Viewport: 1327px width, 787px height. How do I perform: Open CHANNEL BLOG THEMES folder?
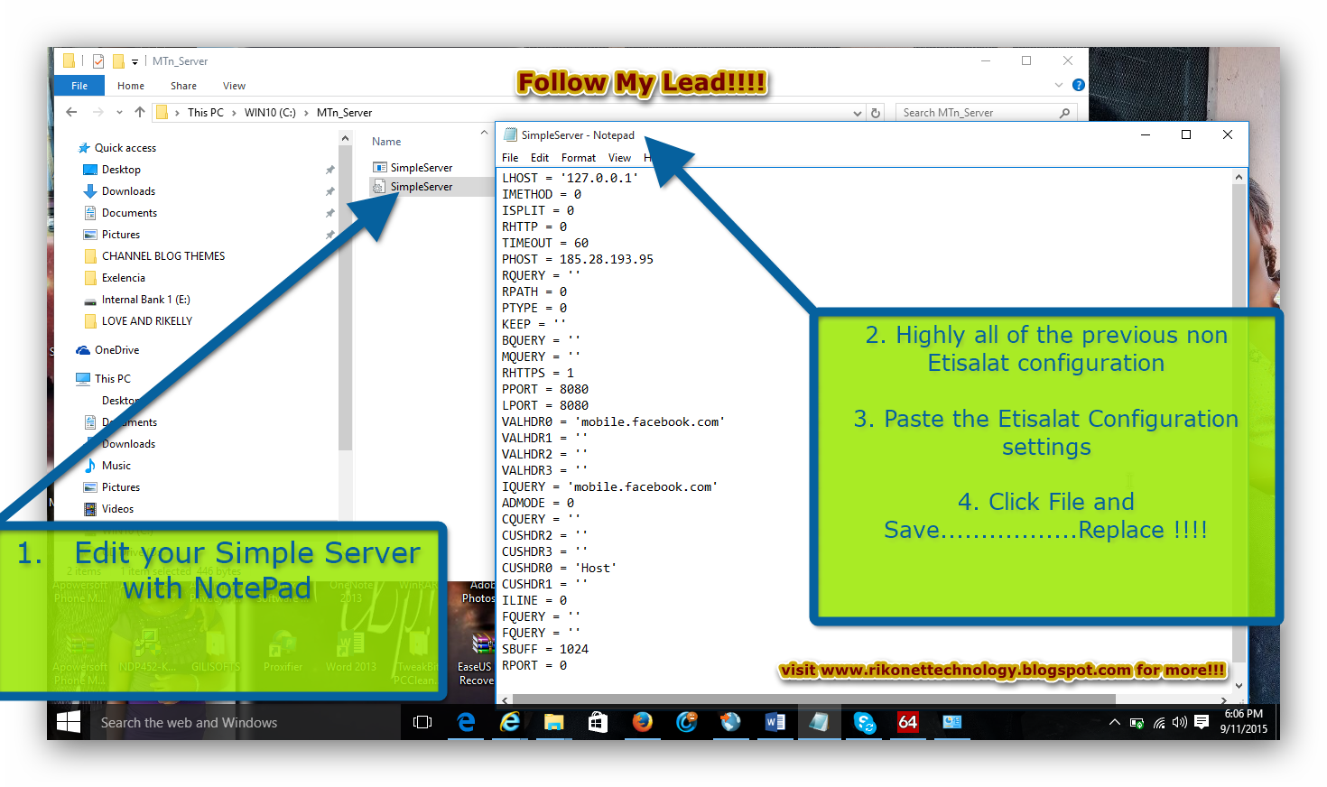[x=163, y=256]
